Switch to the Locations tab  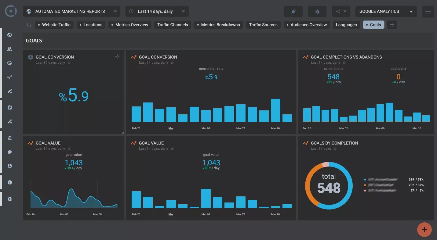click(x=91, y=25)
